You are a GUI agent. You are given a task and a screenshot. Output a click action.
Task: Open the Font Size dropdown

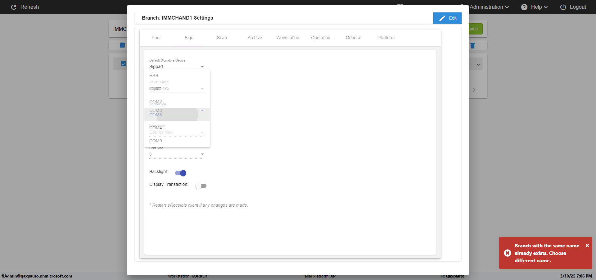[x=177, y=154]
